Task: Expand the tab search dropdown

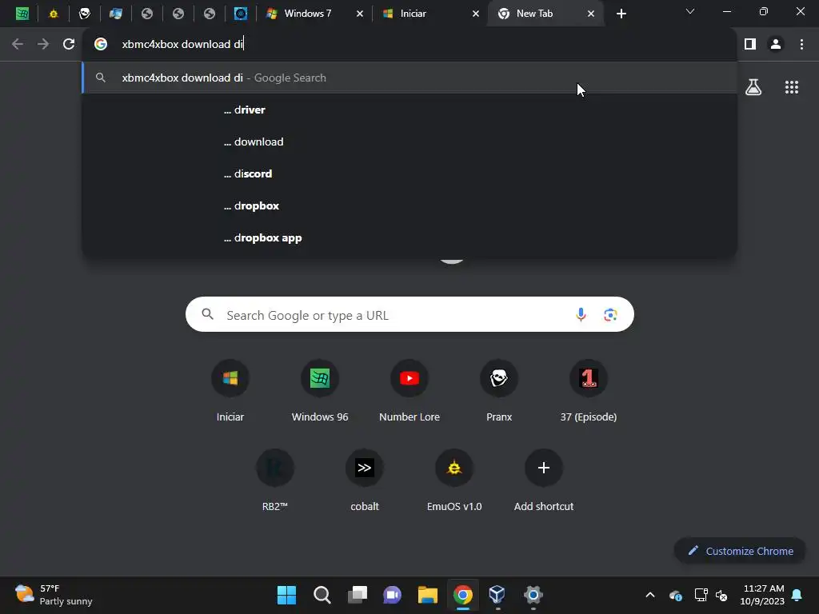Action: 690,11
